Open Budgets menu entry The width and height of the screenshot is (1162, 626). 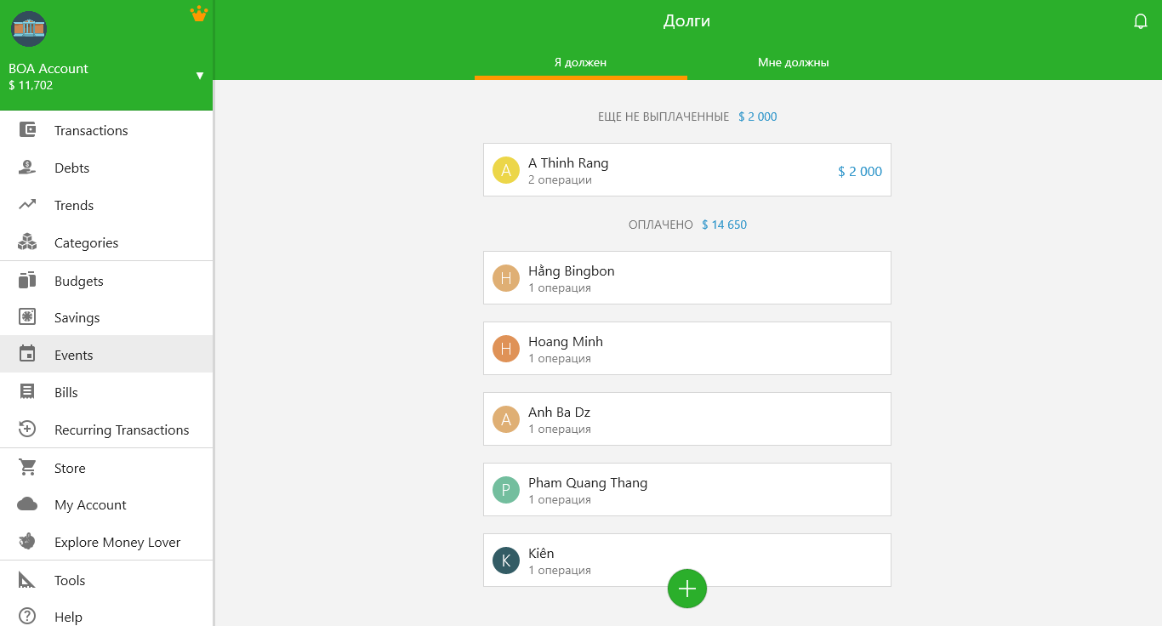(x=106, y=281)
